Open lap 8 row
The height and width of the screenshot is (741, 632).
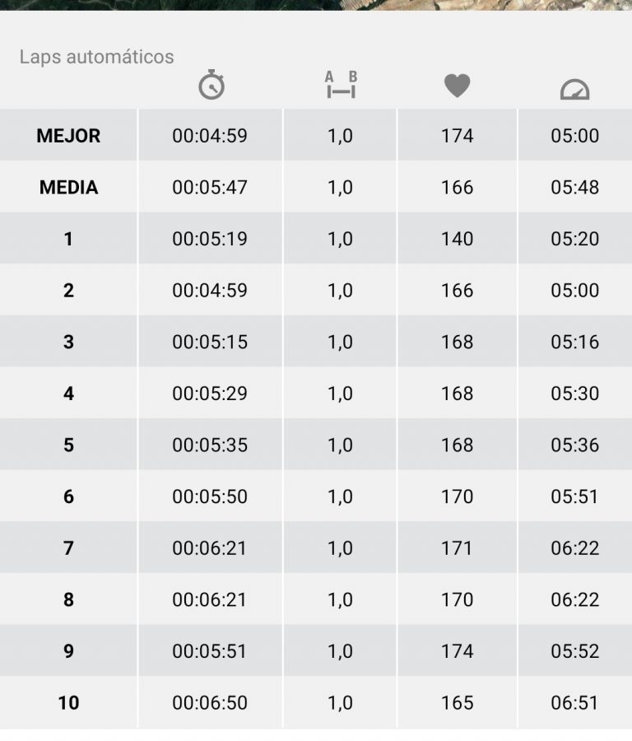tap(316, 599)
